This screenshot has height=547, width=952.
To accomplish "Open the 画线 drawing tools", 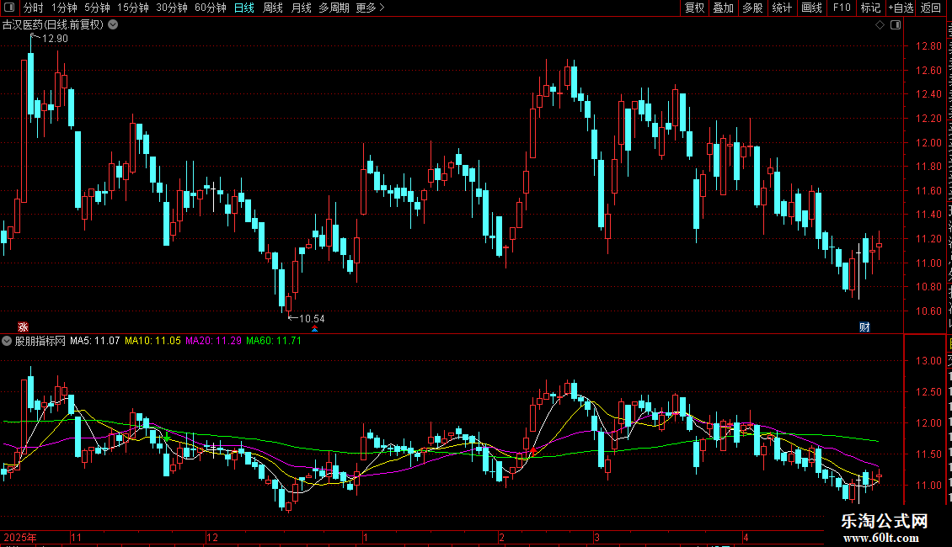I will tap(811, 8).
